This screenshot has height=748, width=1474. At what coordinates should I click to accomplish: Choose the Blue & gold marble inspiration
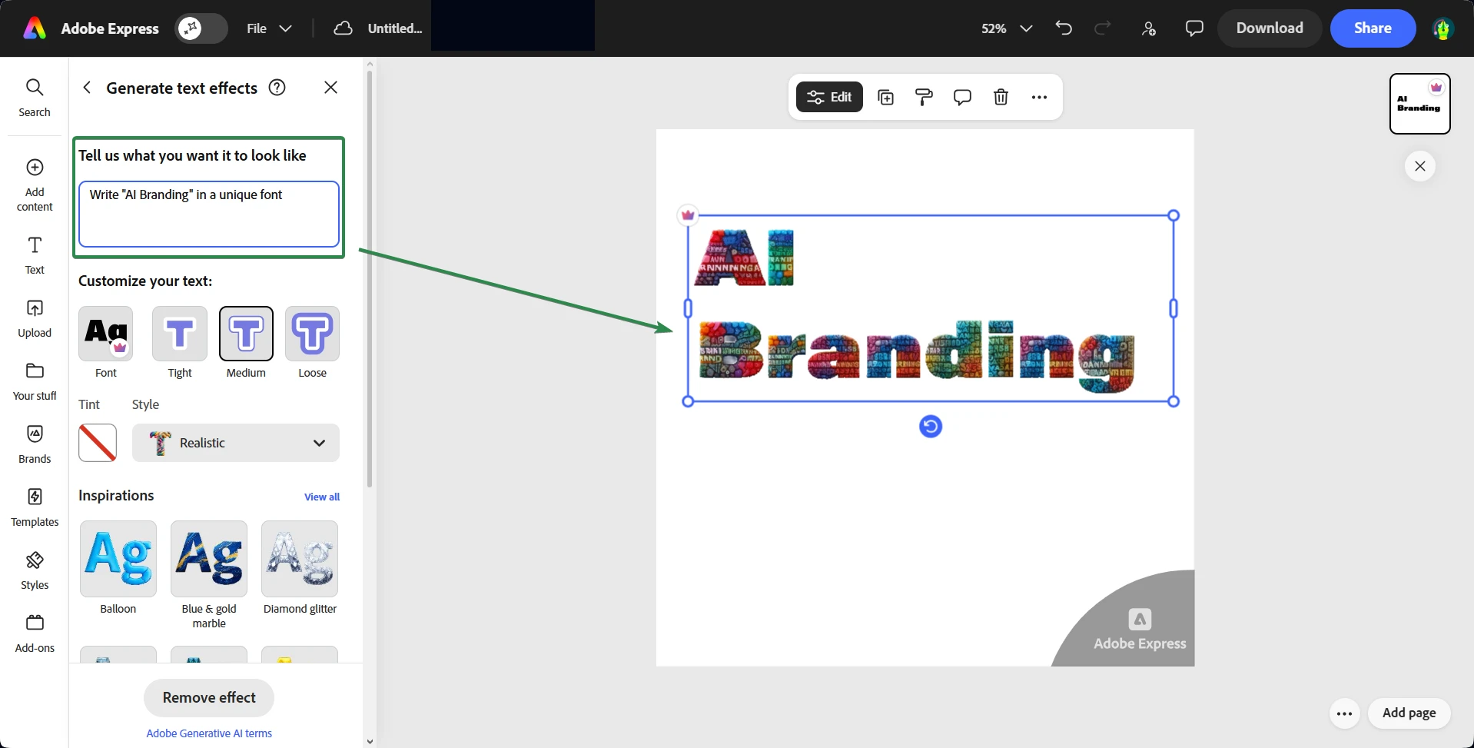[x=209, y=559]
